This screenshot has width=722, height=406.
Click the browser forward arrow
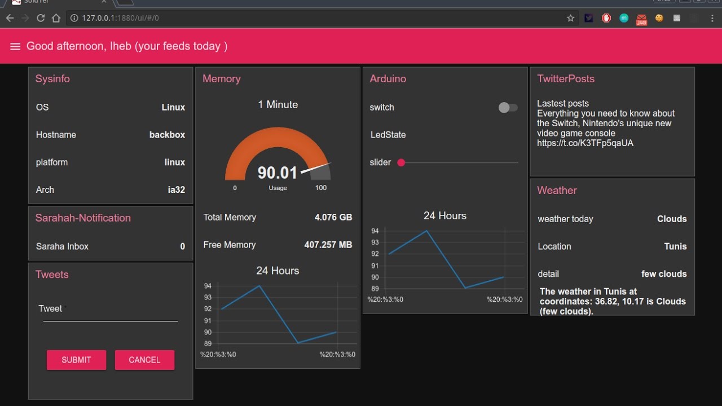(25, 18)
